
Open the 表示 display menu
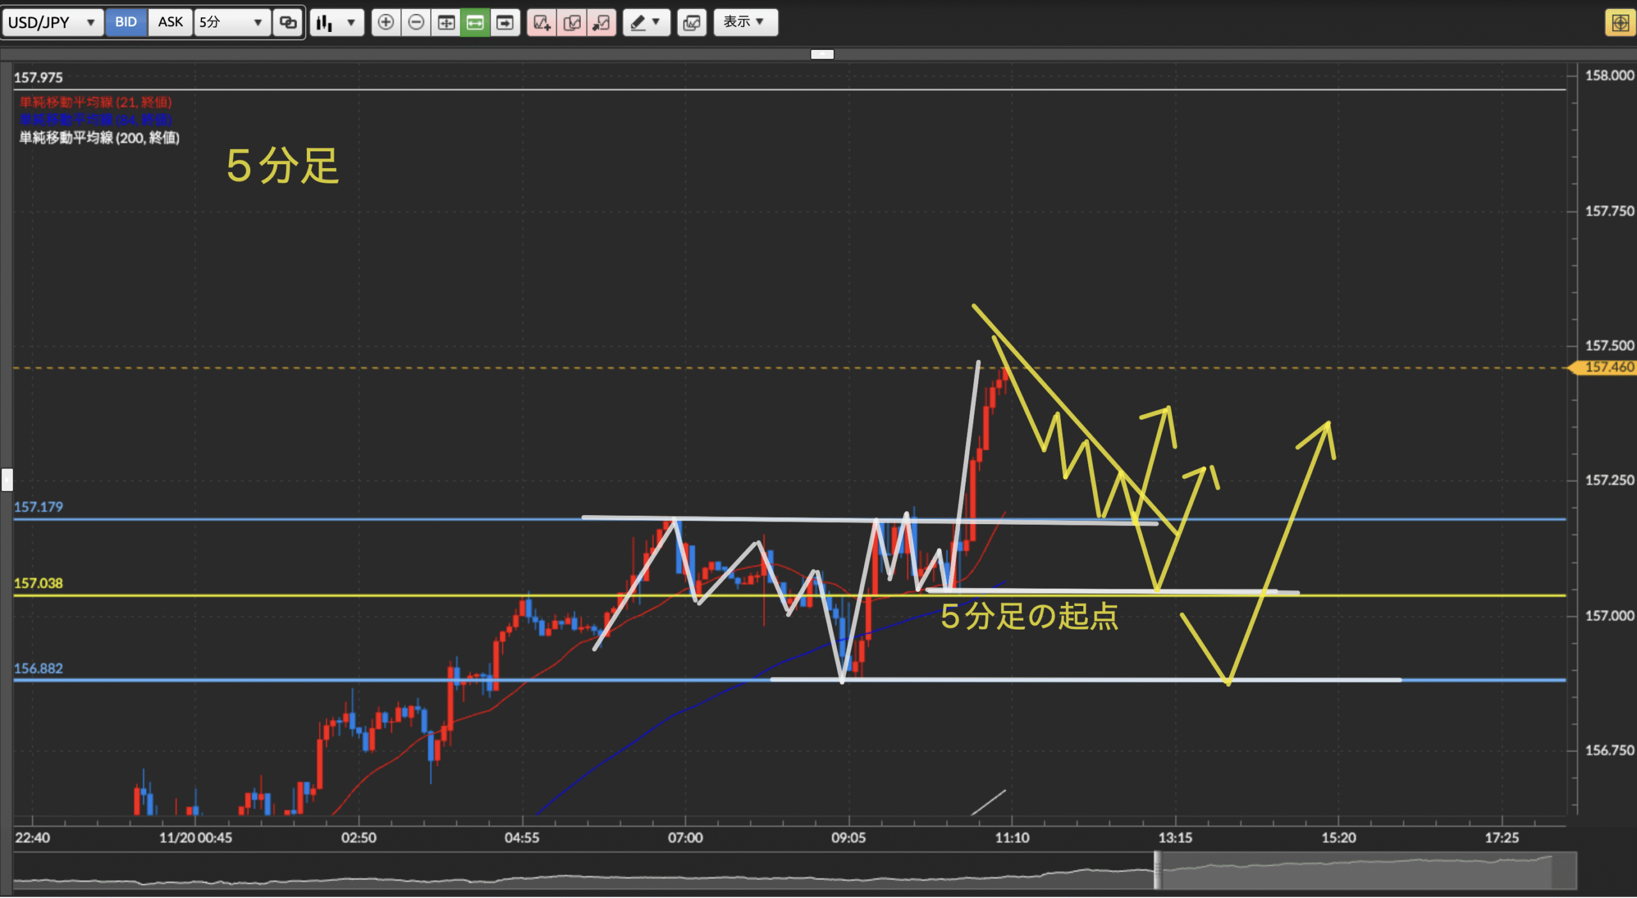point(745,22)
